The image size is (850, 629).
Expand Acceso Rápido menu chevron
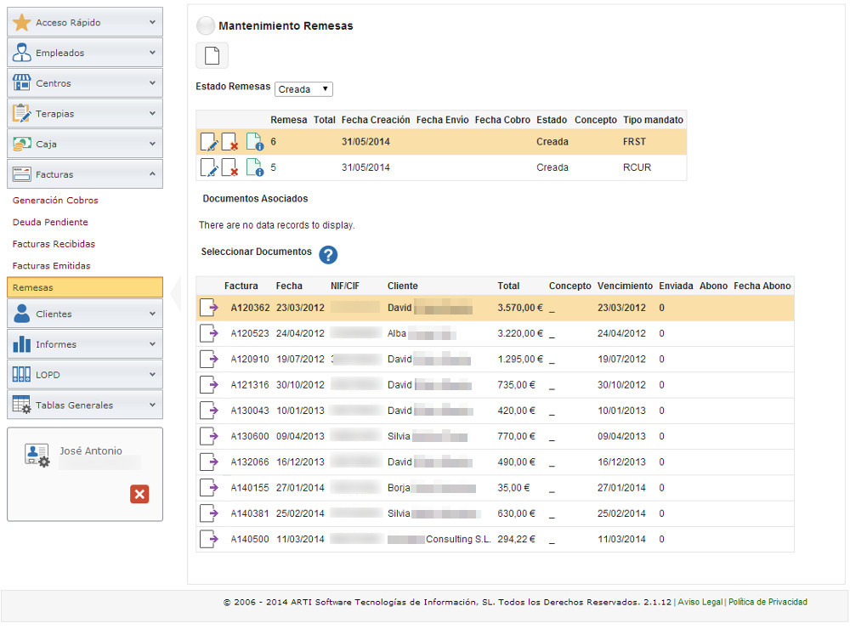tap(152, 22)
